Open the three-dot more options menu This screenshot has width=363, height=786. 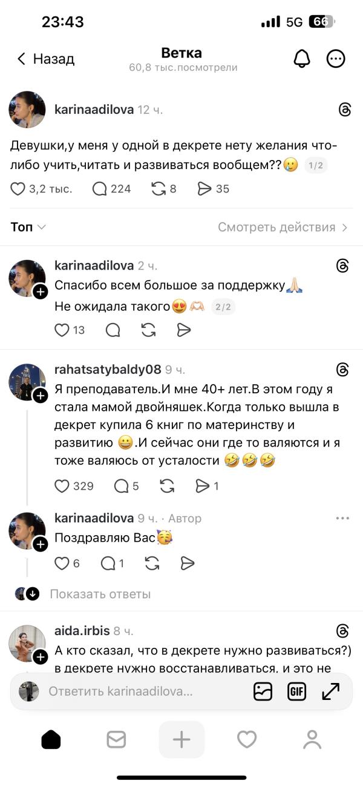[x=336, y=59]
